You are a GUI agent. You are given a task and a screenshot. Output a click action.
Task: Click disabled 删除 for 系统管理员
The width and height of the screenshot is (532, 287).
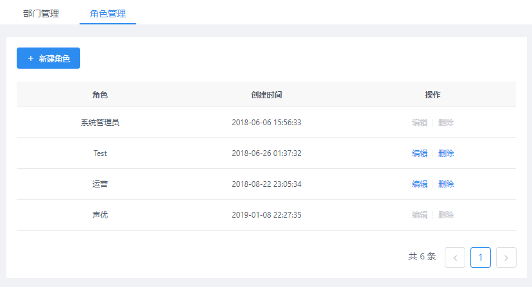[446, 123]
